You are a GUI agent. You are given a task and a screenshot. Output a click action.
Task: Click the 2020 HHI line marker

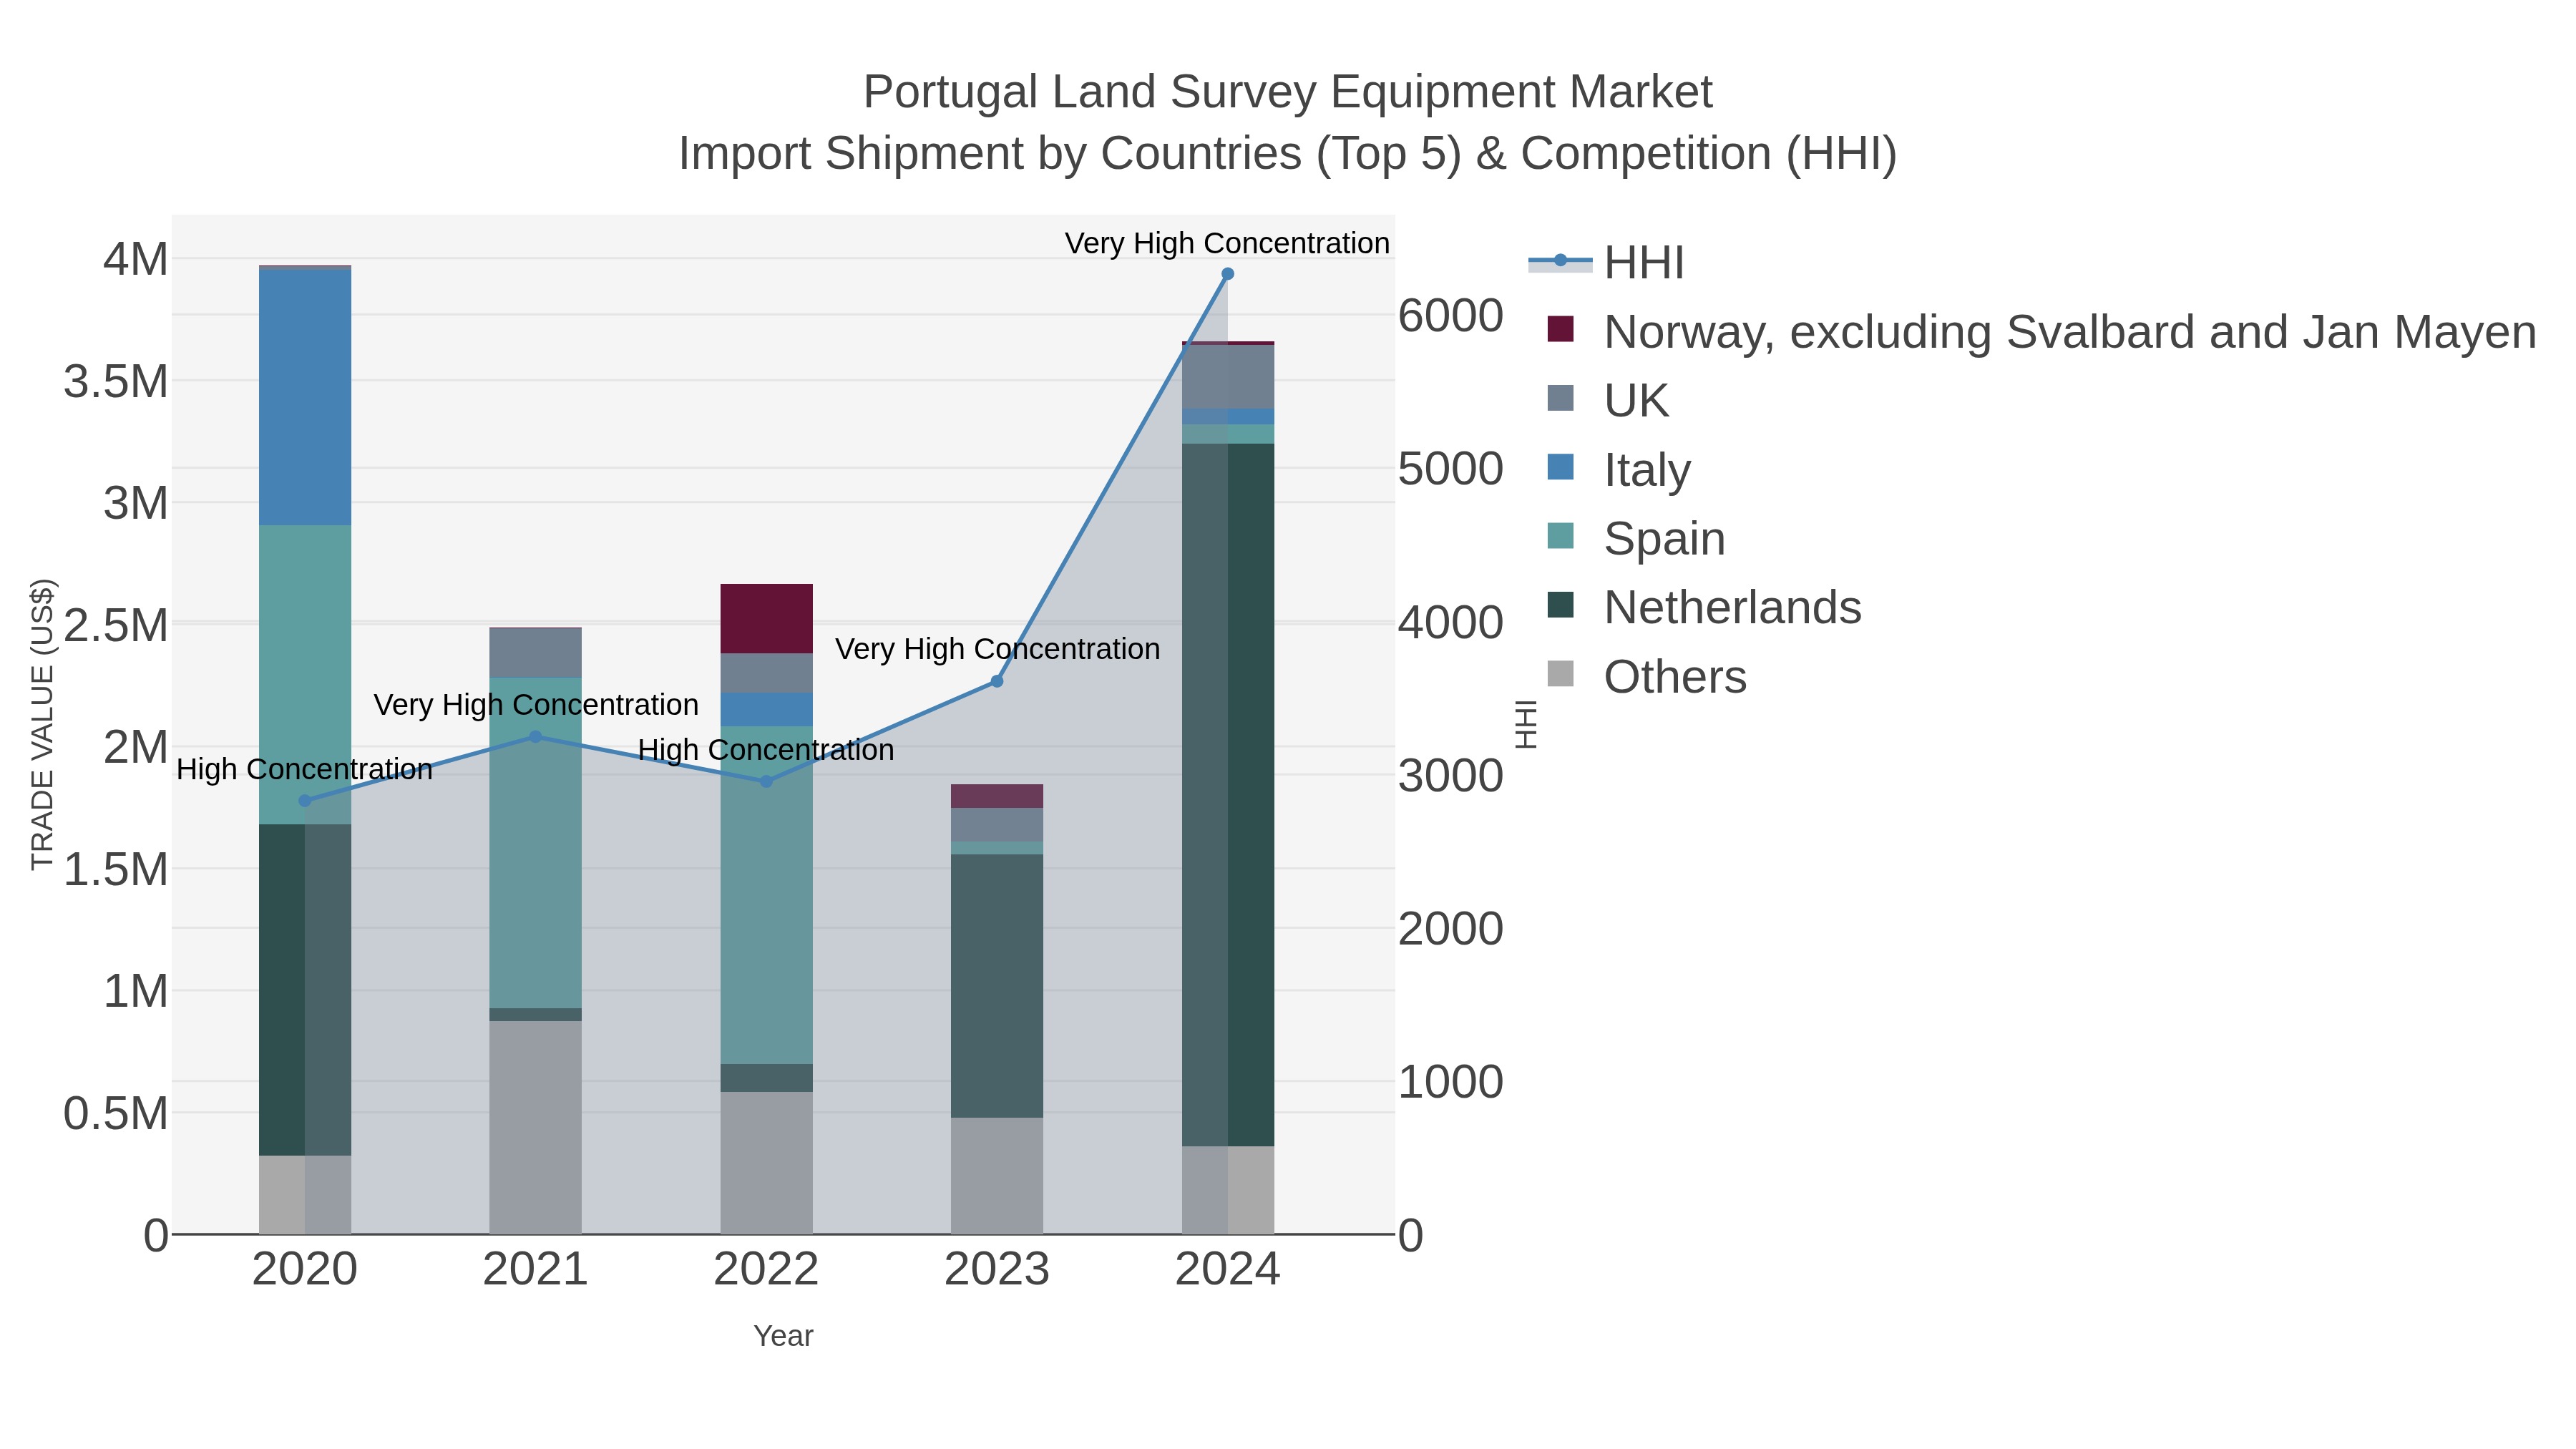(x=305, y=801)
